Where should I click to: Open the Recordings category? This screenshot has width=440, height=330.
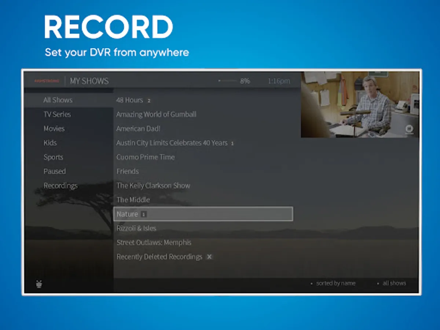(60, 186)
